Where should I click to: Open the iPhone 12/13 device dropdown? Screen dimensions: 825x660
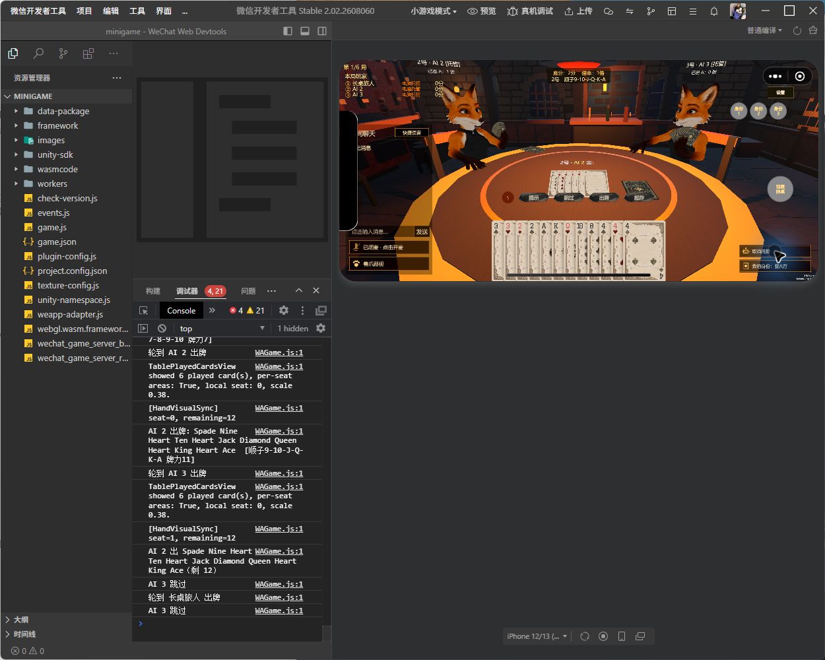[537, 636]
